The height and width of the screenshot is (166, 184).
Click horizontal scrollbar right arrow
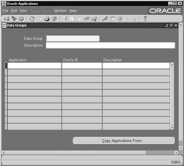pos(176,153)
